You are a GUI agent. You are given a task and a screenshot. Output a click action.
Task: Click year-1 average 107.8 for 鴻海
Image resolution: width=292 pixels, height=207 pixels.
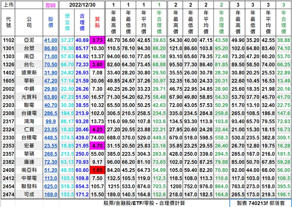(144, 122)
